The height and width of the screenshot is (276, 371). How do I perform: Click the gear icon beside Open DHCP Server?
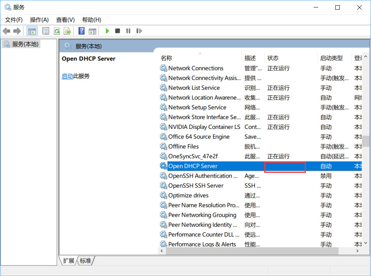click(163, 166)
